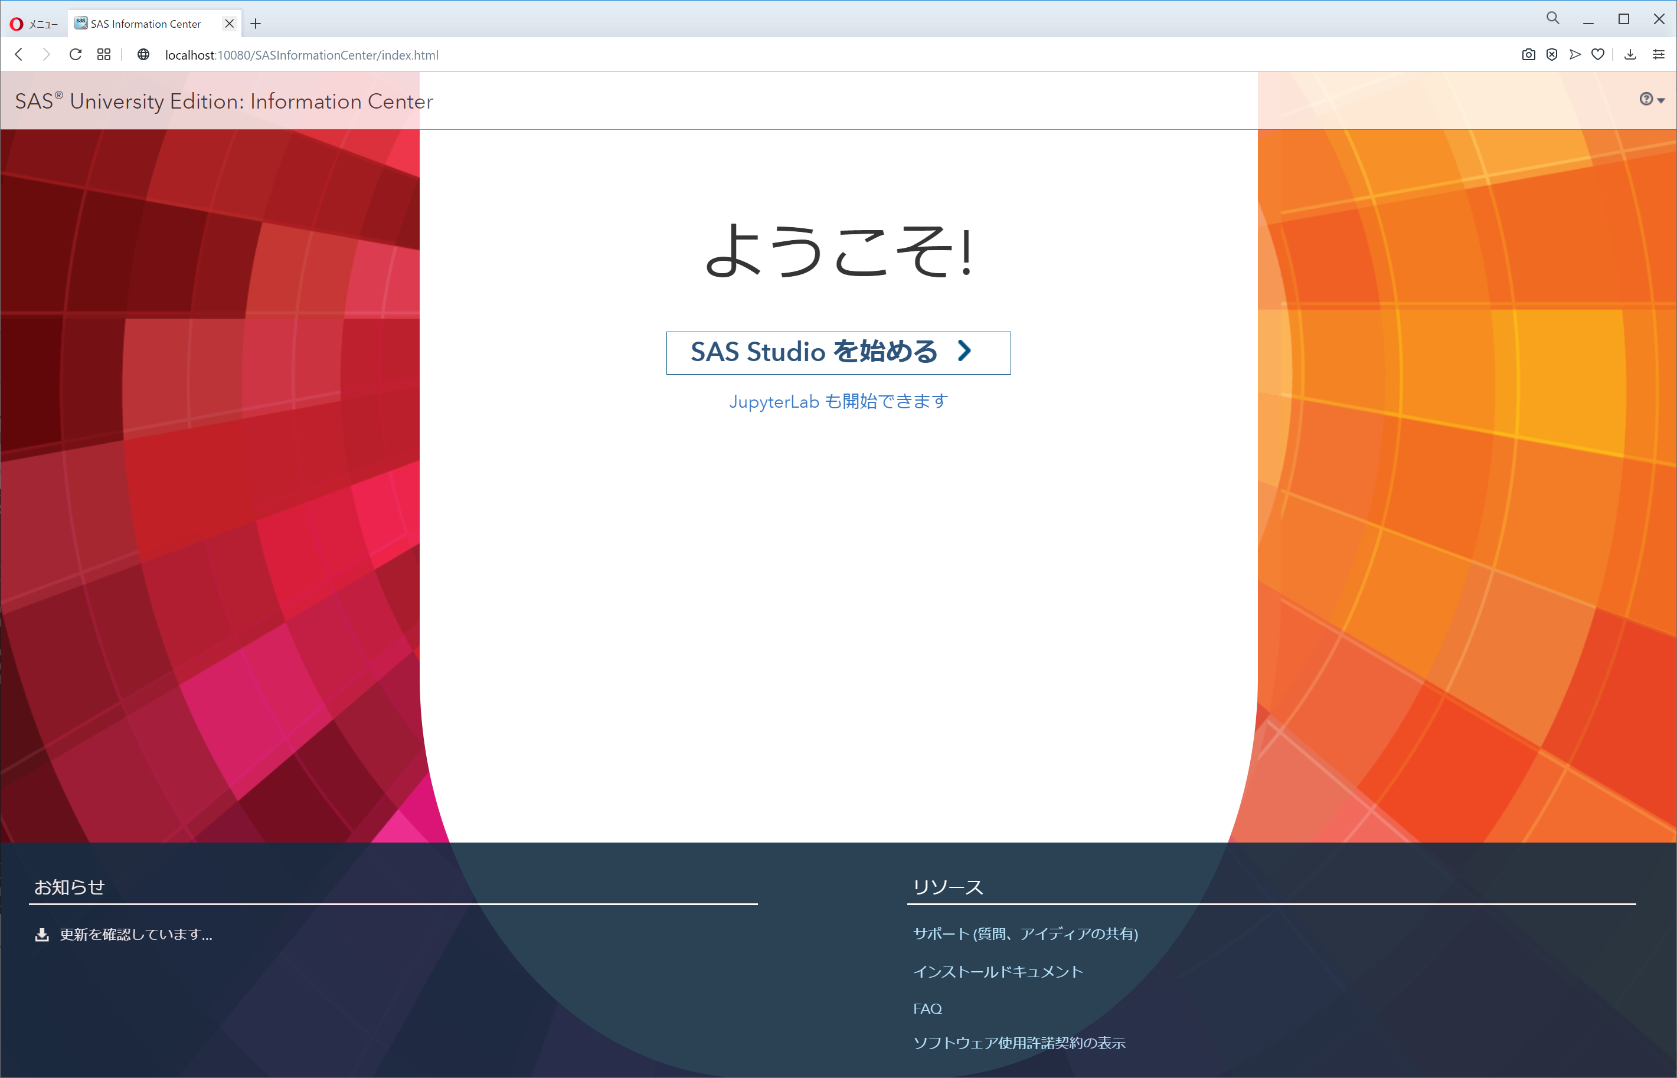Close the SAS Information Center tab

click(229, 24)
